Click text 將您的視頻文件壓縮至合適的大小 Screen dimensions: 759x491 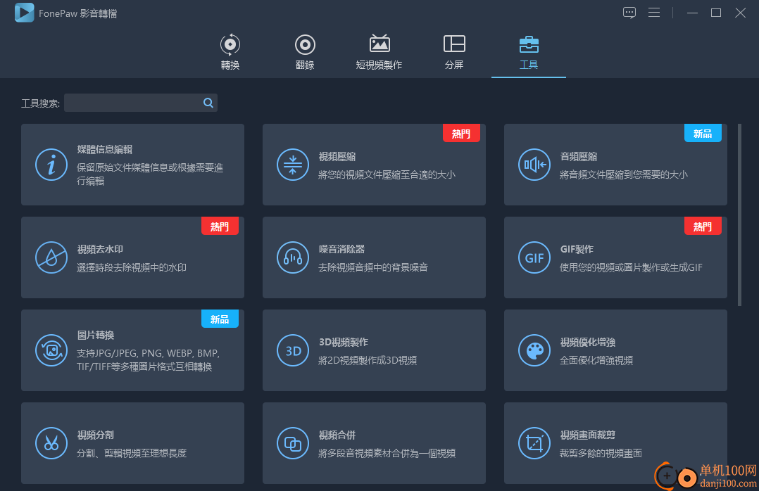coord(387,174)
